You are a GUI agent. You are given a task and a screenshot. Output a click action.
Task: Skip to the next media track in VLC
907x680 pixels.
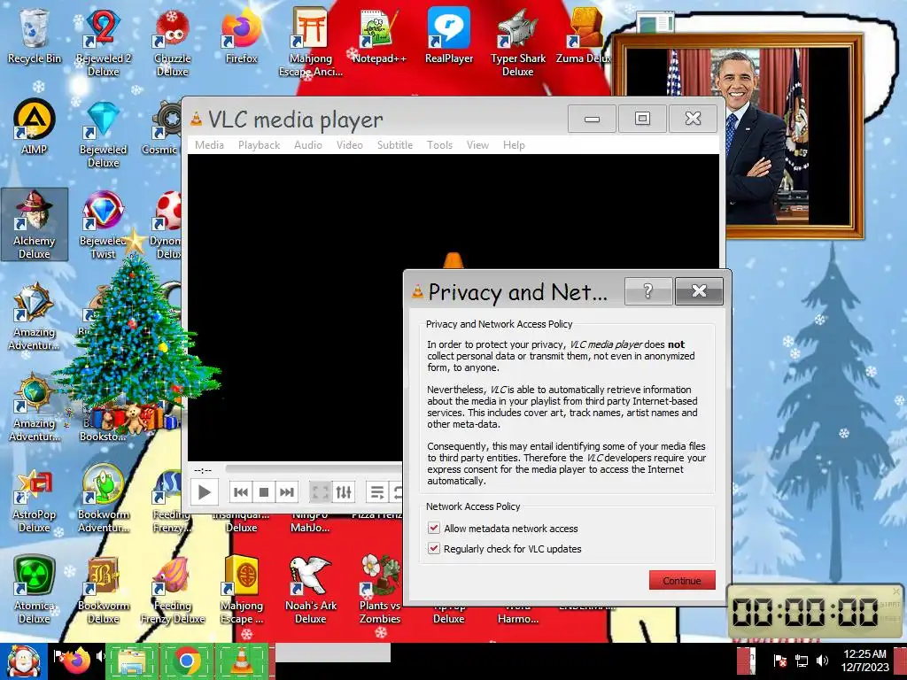[286, 492]
